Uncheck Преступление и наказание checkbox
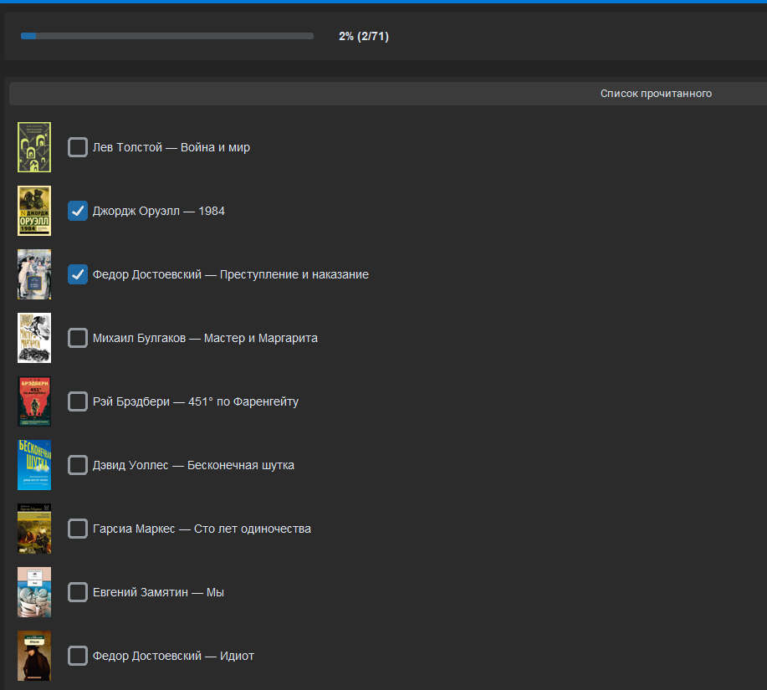767x690 pixels. [x=78, y=274]
